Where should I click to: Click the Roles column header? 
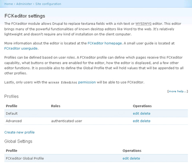[x=56, y=106]
